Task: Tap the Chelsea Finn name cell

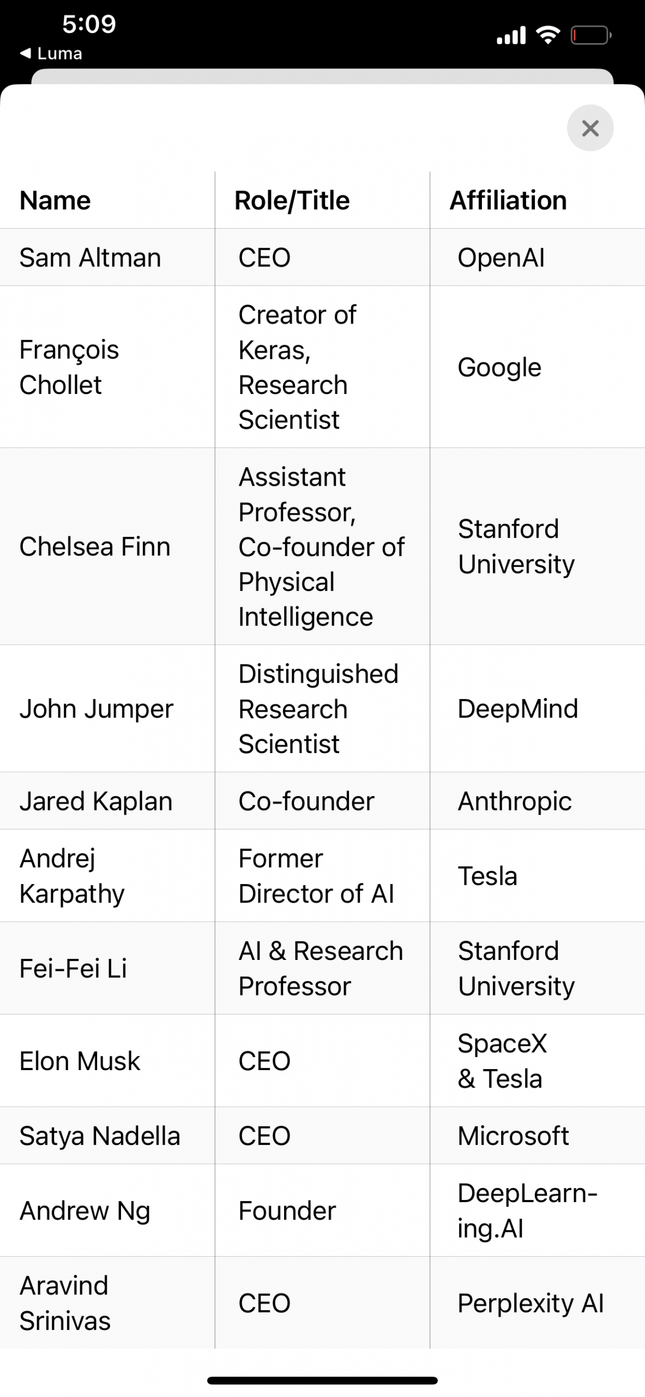Action: pyautogui.click(x=95, y=546)
